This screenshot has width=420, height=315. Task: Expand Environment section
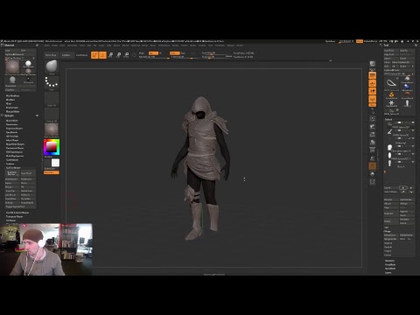point(12,108)
